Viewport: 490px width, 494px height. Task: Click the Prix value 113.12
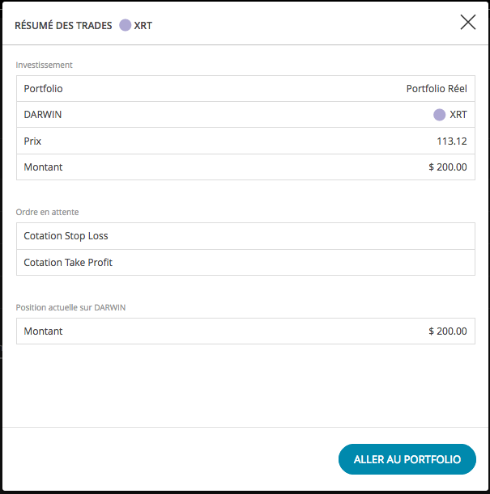pyautogui.click(x=451, y=141)
